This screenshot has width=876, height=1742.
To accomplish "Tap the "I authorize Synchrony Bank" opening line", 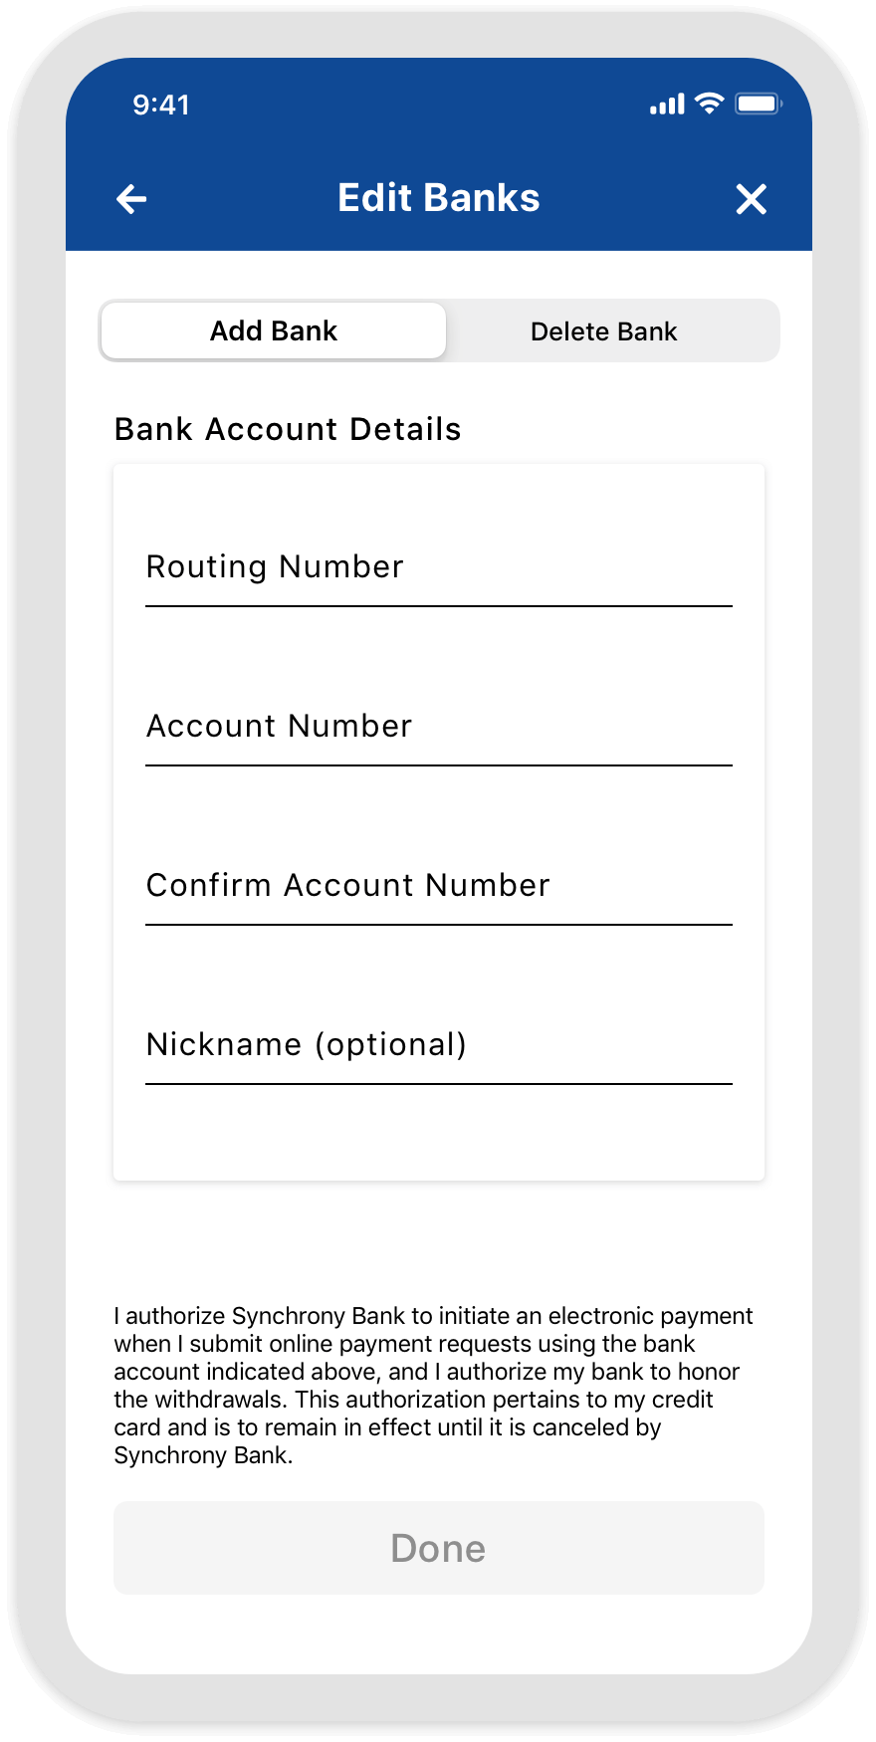I will (x=433, y=1316).
